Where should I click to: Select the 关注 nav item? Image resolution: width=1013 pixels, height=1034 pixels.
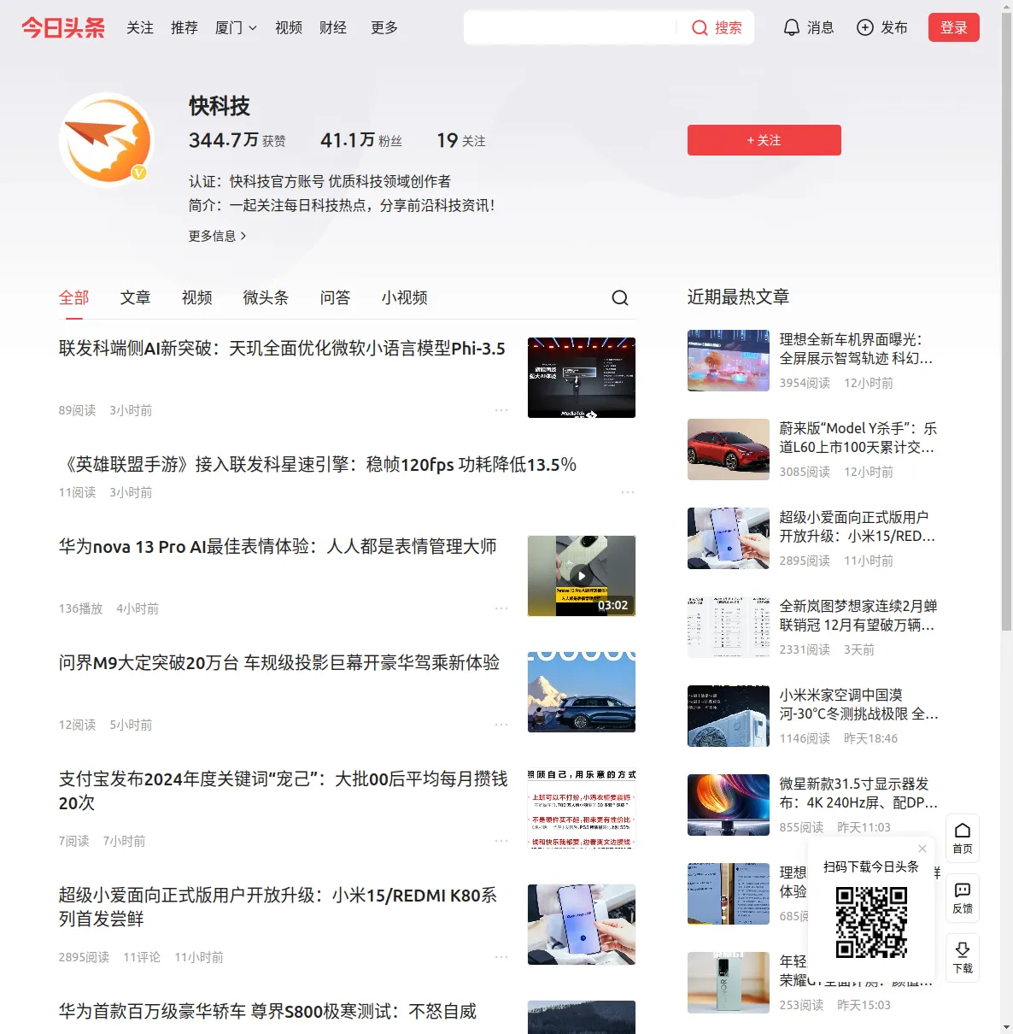(140, 27)
